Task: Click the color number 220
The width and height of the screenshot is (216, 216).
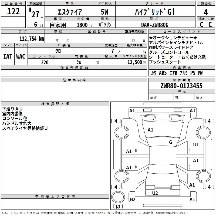Action: pos(45,62)
